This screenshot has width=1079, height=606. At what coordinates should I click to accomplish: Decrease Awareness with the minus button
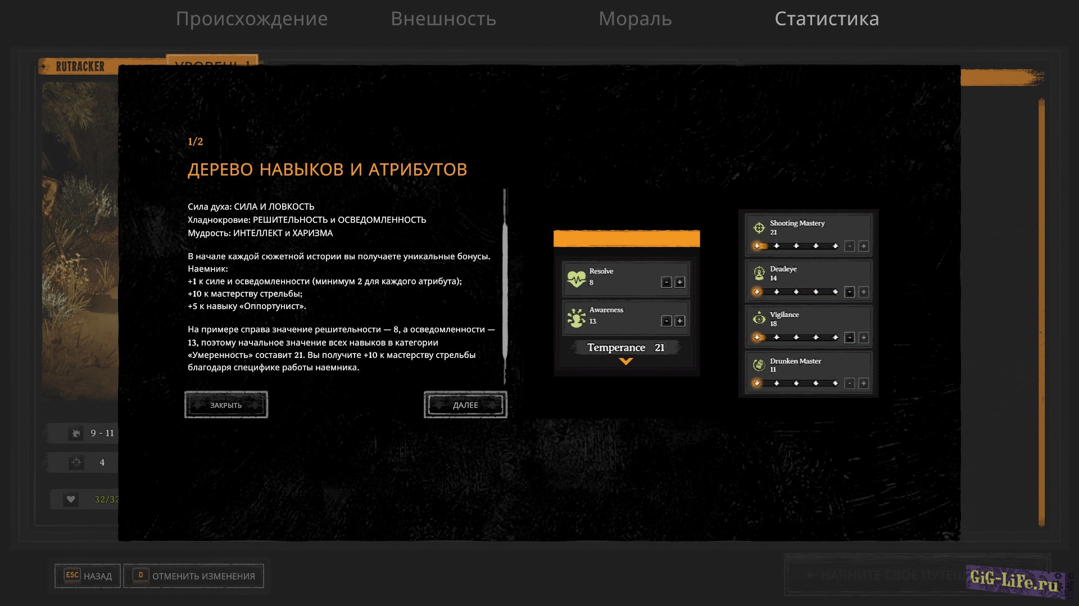[x=667, y=321]
